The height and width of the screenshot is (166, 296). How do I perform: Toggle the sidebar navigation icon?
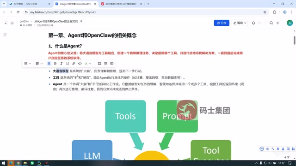(x=6, y=23)
